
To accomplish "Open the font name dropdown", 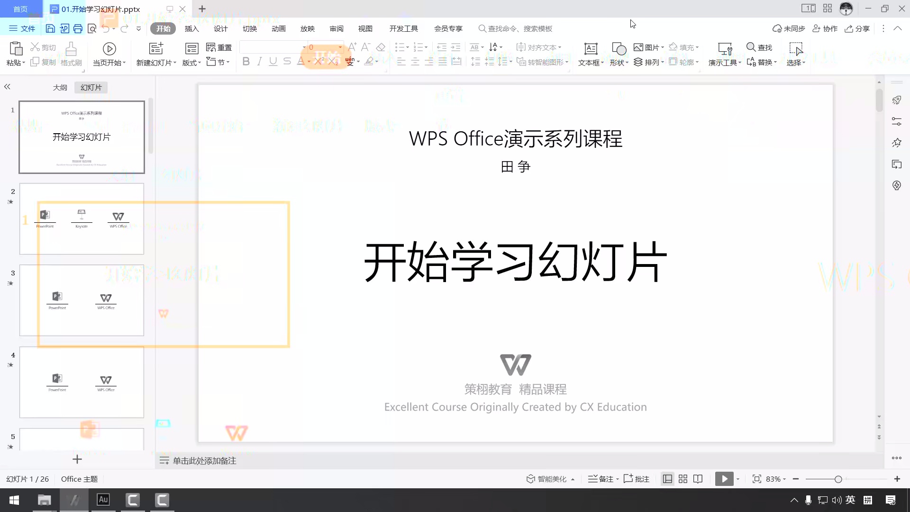I will point(304,47).
